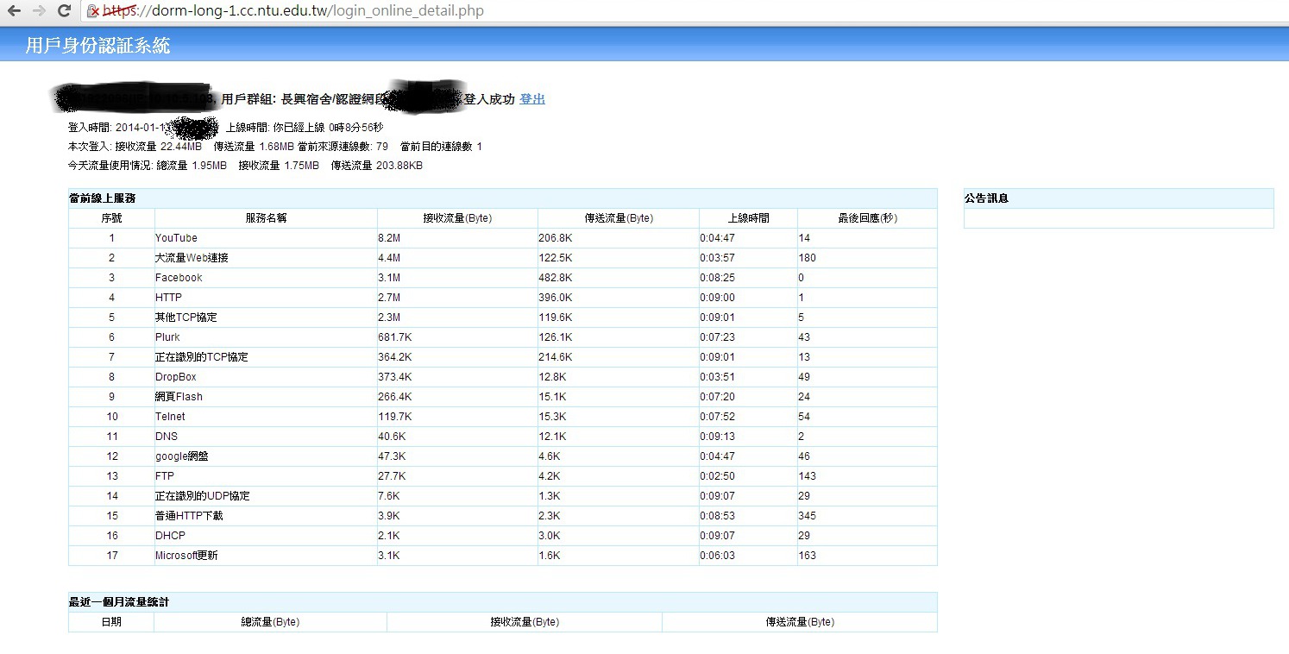Click the Microsoft更新 service entry
Screen dimensions: 1289x654
[186, 556]
